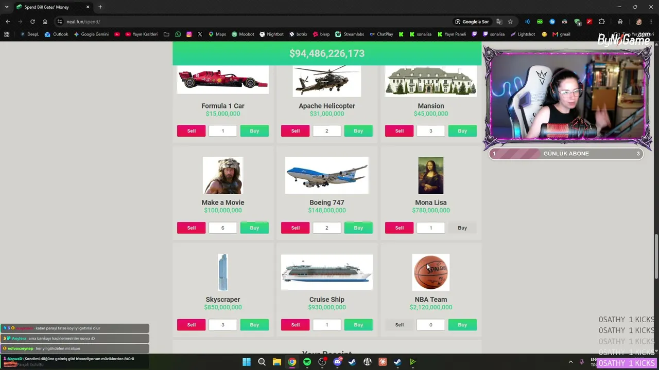Sell one Make a Movie item

coord(191,228)
